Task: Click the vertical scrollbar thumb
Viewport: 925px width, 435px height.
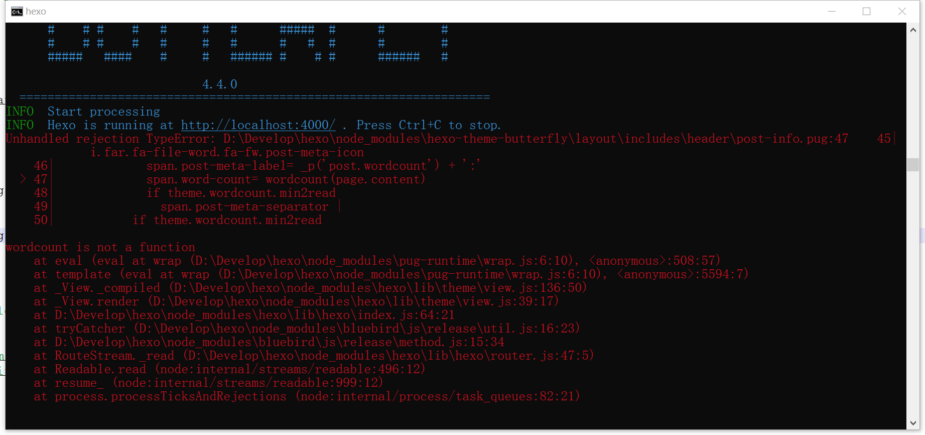Action: point(913,165)
